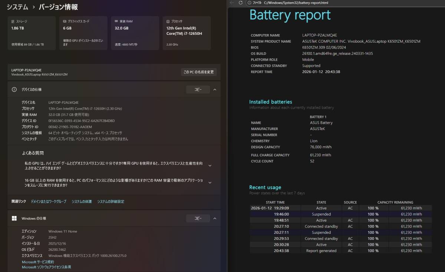Click the file info icon in the address bar
The image size is (445, 272).
click(x=250, y=3)
